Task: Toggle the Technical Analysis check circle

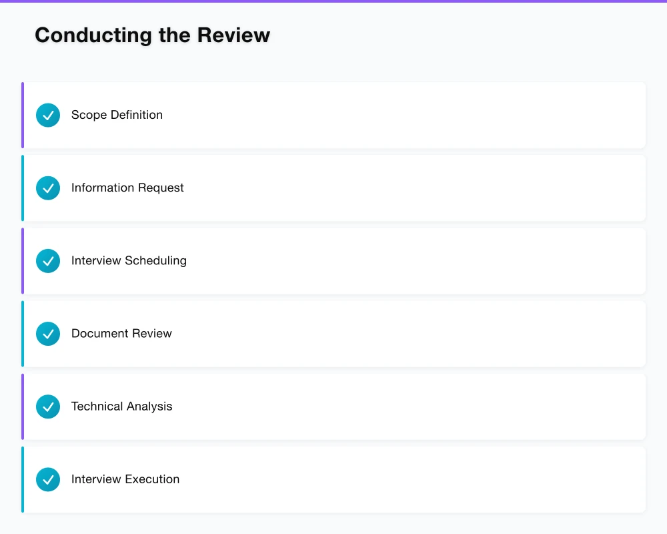Action: click(48, 407)
